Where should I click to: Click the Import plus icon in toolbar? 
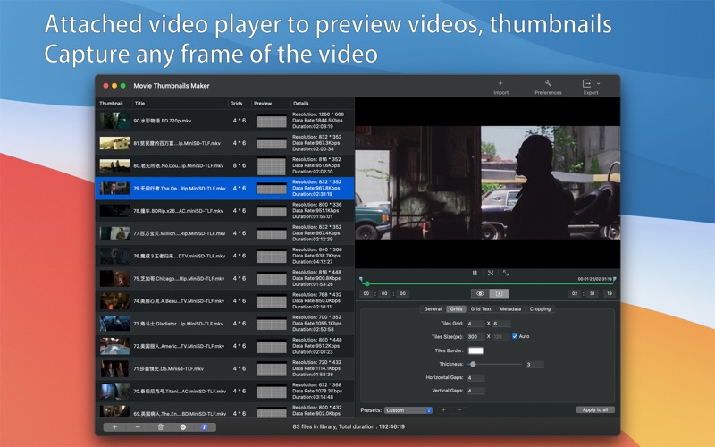point(500,83)
